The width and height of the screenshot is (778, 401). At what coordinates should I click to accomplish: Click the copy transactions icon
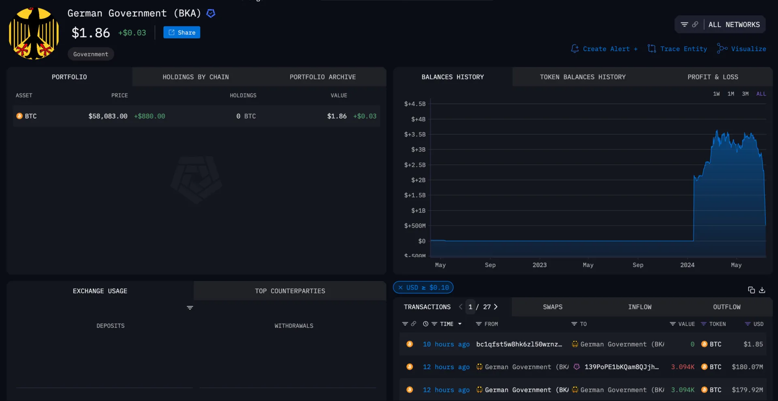pos(751,290)
